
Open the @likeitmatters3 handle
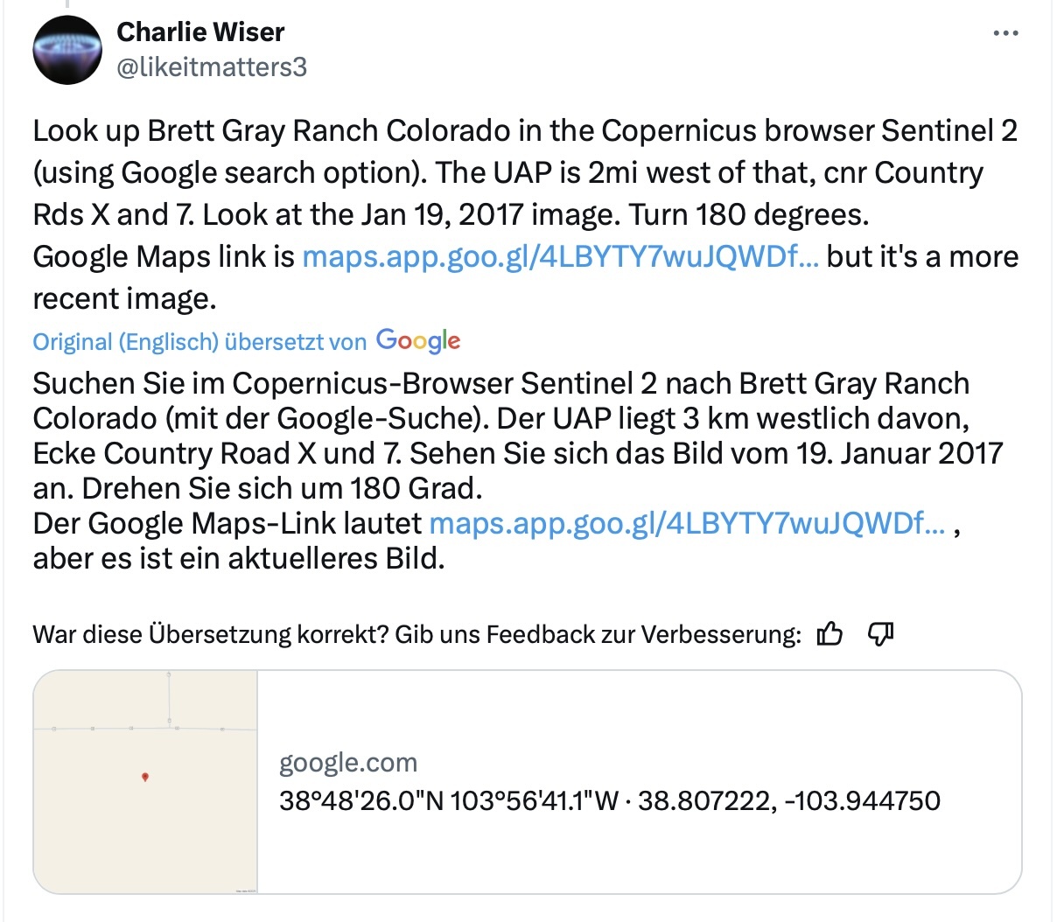(212, 67)
